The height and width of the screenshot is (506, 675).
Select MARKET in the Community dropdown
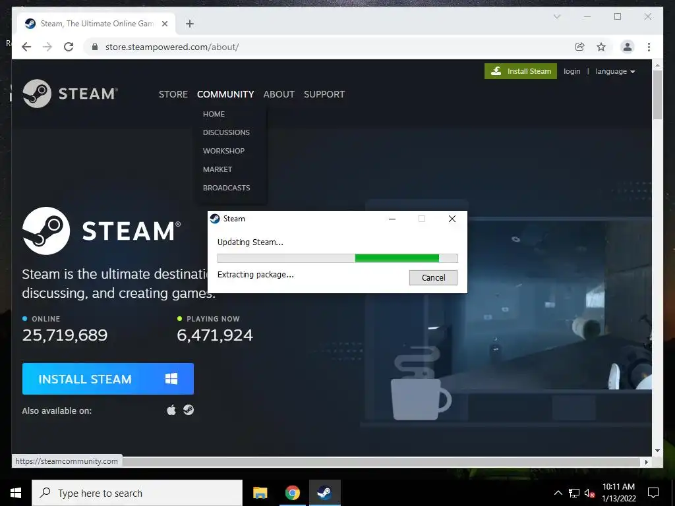coord(218,169)
